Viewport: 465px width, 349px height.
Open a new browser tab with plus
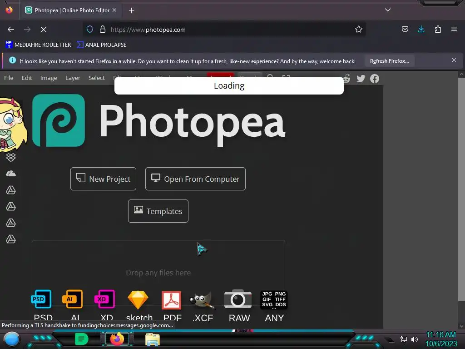pyautogui.click(x=131, y=10)
